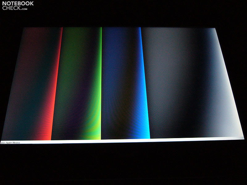Click the white-gray gradient bar

(193, 83)
